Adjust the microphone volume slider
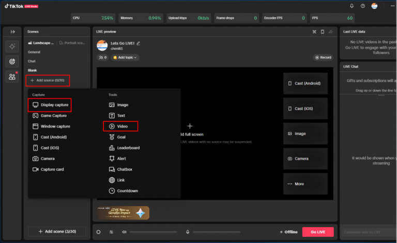This screenshot has height=243, width=397. pyautogui.click(x=217, y=232)
